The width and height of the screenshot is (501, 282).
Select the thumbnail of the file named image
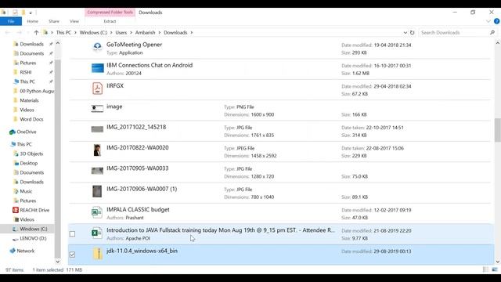coord(97,109)
